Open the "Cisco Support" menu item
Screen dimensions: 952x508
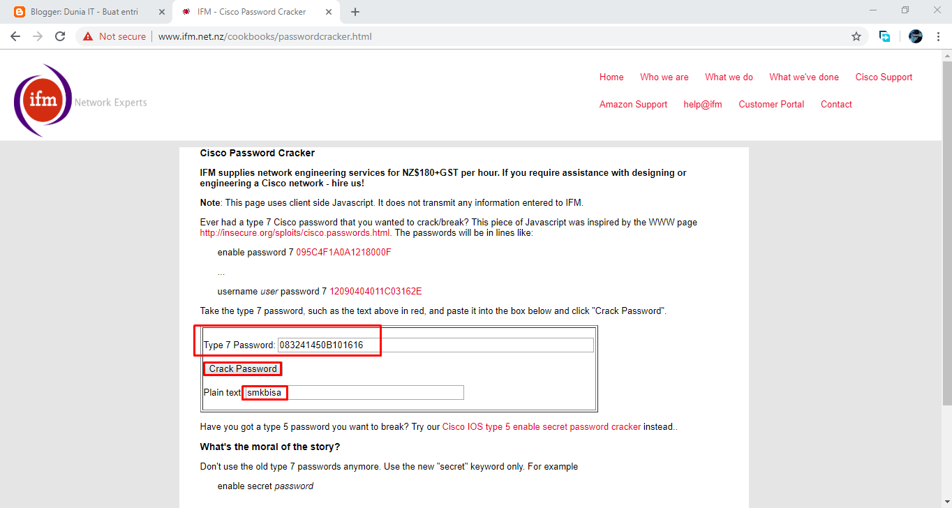[x=884, y=77]
